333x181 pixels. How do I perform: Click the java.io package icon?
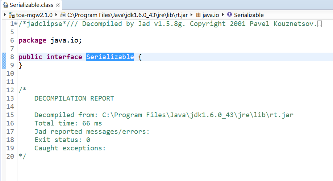[198, 15]
